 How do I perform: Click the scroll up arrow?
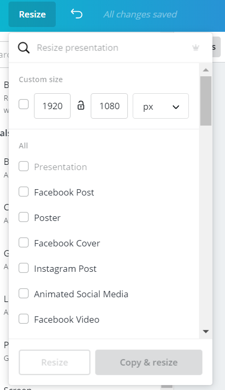tap(206, 70)
